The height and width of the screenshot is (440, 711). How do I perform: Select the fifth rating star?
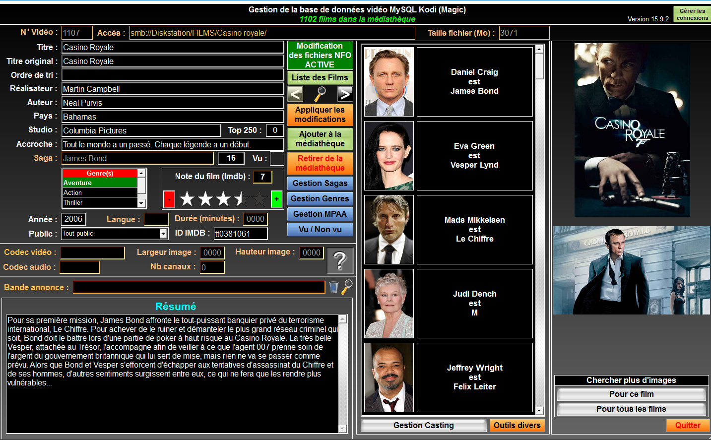point(259,199)
